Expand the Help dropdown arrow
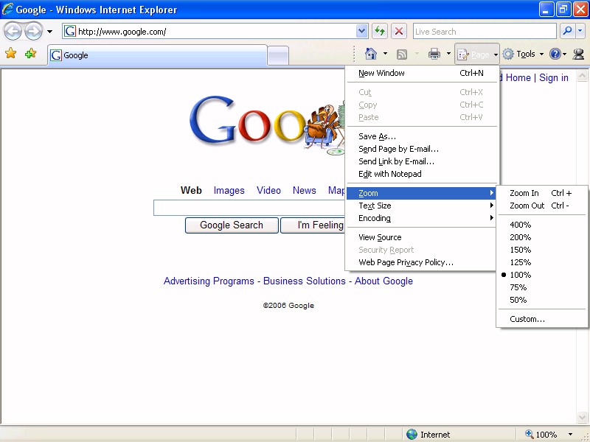The image size is (590, 442). coord(565,55)
